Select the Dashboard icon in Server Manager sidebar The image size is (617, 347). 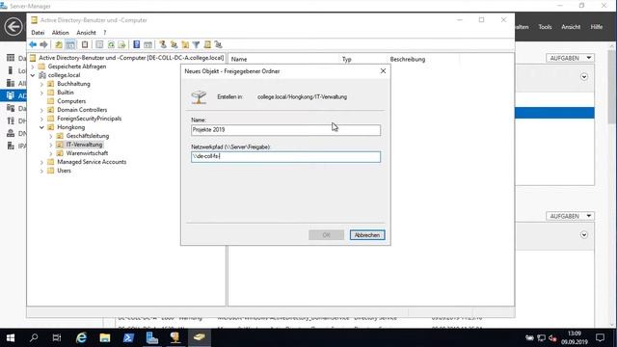(11, 58)
